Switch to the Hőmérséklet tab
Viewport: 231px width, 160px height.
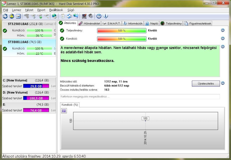pyautogui.click(x=89, y=23)
